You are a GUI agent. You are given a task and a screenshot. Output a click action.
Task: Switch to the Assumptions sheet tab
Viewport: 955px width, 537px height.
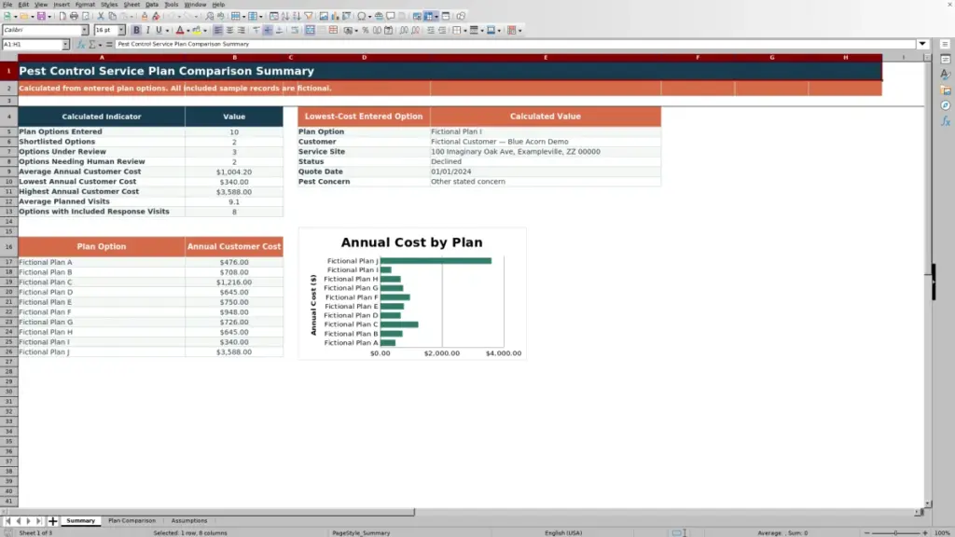(x=188, y=521)
